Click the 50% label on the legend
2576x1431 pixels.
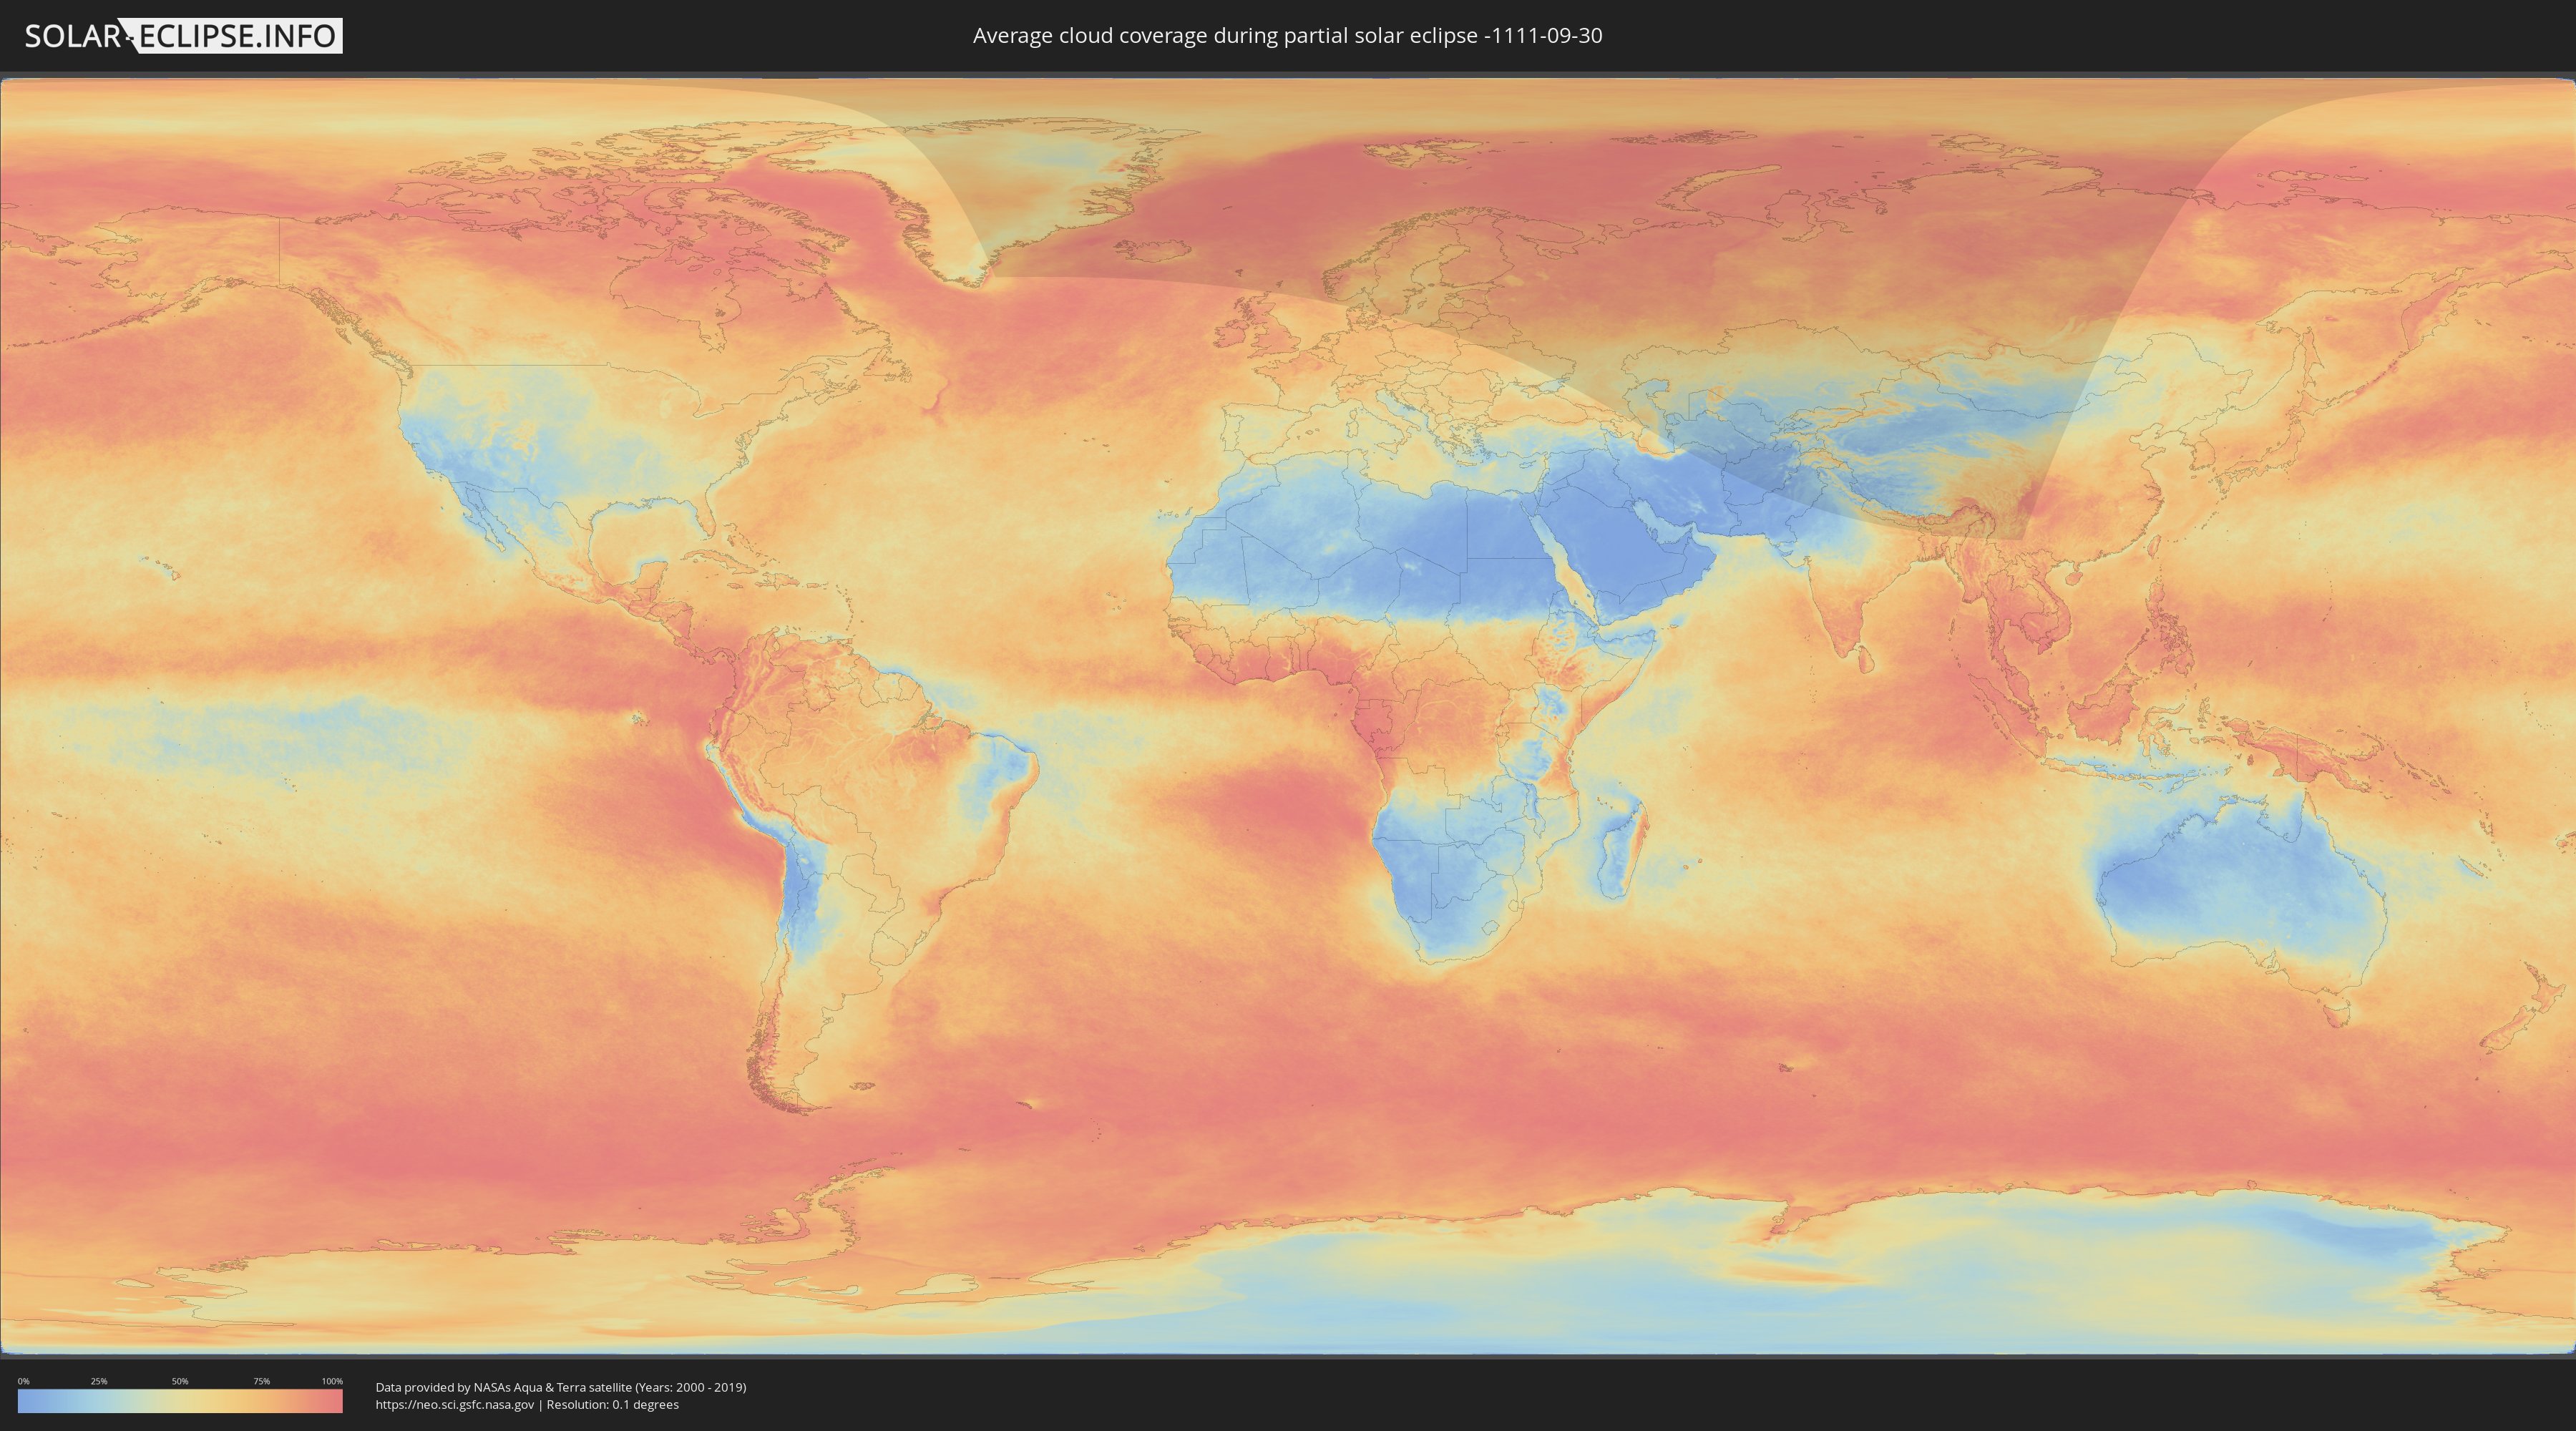tap(180, 1381)
